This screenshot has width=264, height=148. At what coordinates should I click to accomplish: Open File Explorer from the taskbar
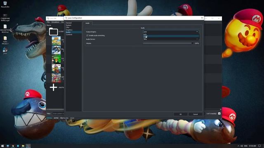tap(23, 146)
